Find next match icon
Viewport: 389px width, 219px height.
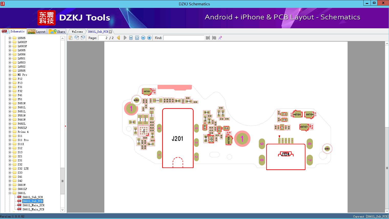click(214, 38)
